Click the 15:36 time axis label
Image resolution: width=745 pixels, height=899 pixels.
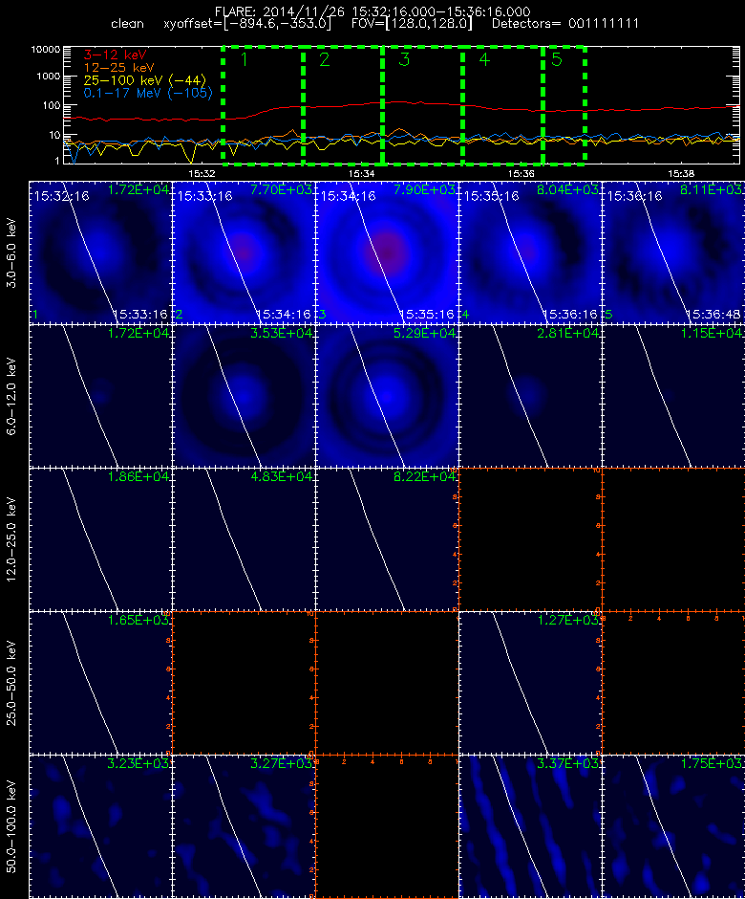tap(521, 173)
